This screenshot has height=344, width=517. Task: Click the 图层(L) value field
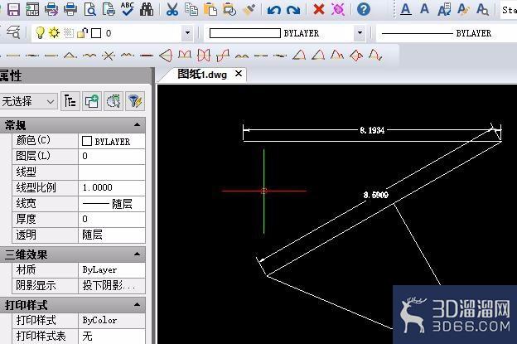click(112, 156)
